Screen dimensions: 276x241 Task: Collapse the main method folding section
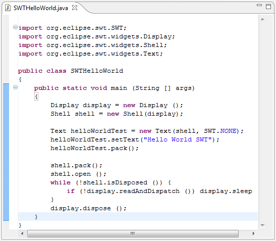click(15, 87)
